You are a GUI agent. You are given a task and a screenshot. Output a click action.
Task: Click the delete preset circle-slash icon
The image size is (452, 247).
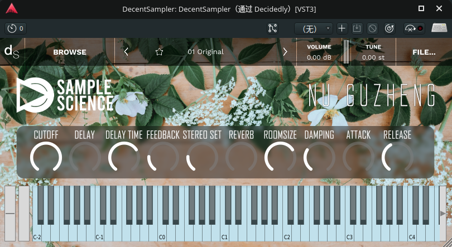(x=372, y=28)
